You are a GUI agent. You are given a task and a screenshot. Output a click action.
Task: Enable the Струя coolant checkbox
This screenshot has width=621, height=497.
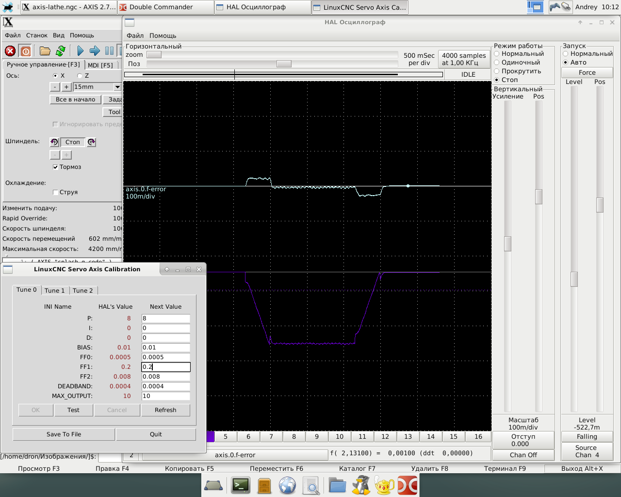[55, 192]
